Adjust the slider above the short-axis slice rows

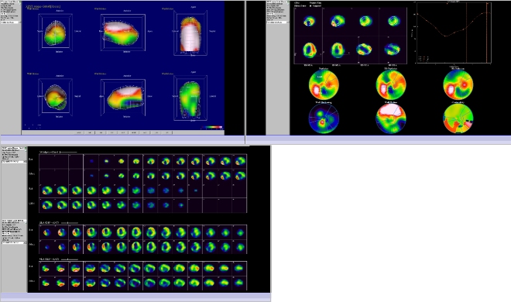pyautogui.click(x=68, y=152)
